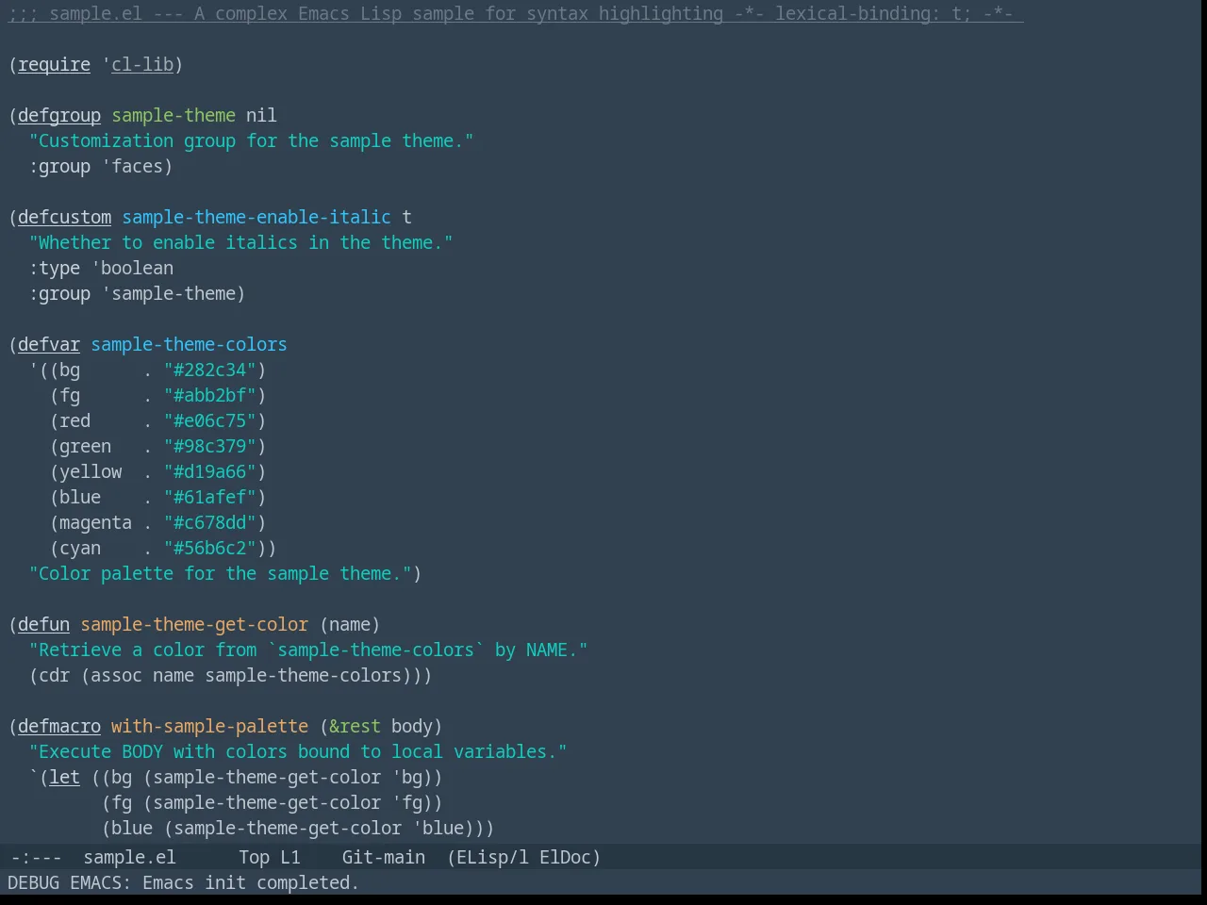Click the assoc function call
The image size is (1207, 905).
[x=116, y=675]
